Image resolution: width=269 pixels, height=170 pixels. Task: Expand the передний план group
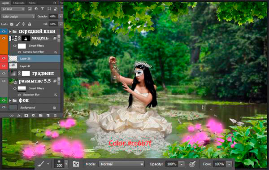coord(10,31)
